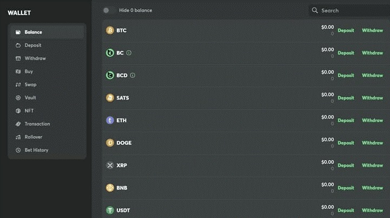Image resolution: width=390 pixels, height=218 pixels.
Task: Open Bet History from the sidebar
Action: click(36, 150)
